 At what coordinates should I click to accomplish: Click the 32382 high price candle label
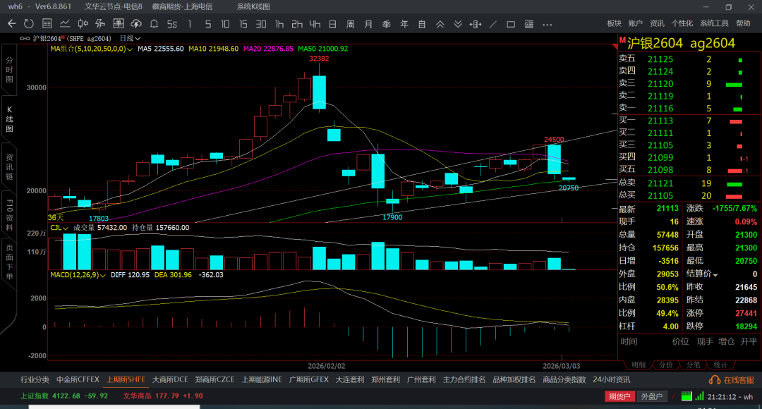point(319,59)
